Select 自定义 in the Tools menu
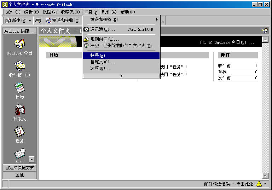The height and width of the screenshot is (190, 272). (121, 62)
